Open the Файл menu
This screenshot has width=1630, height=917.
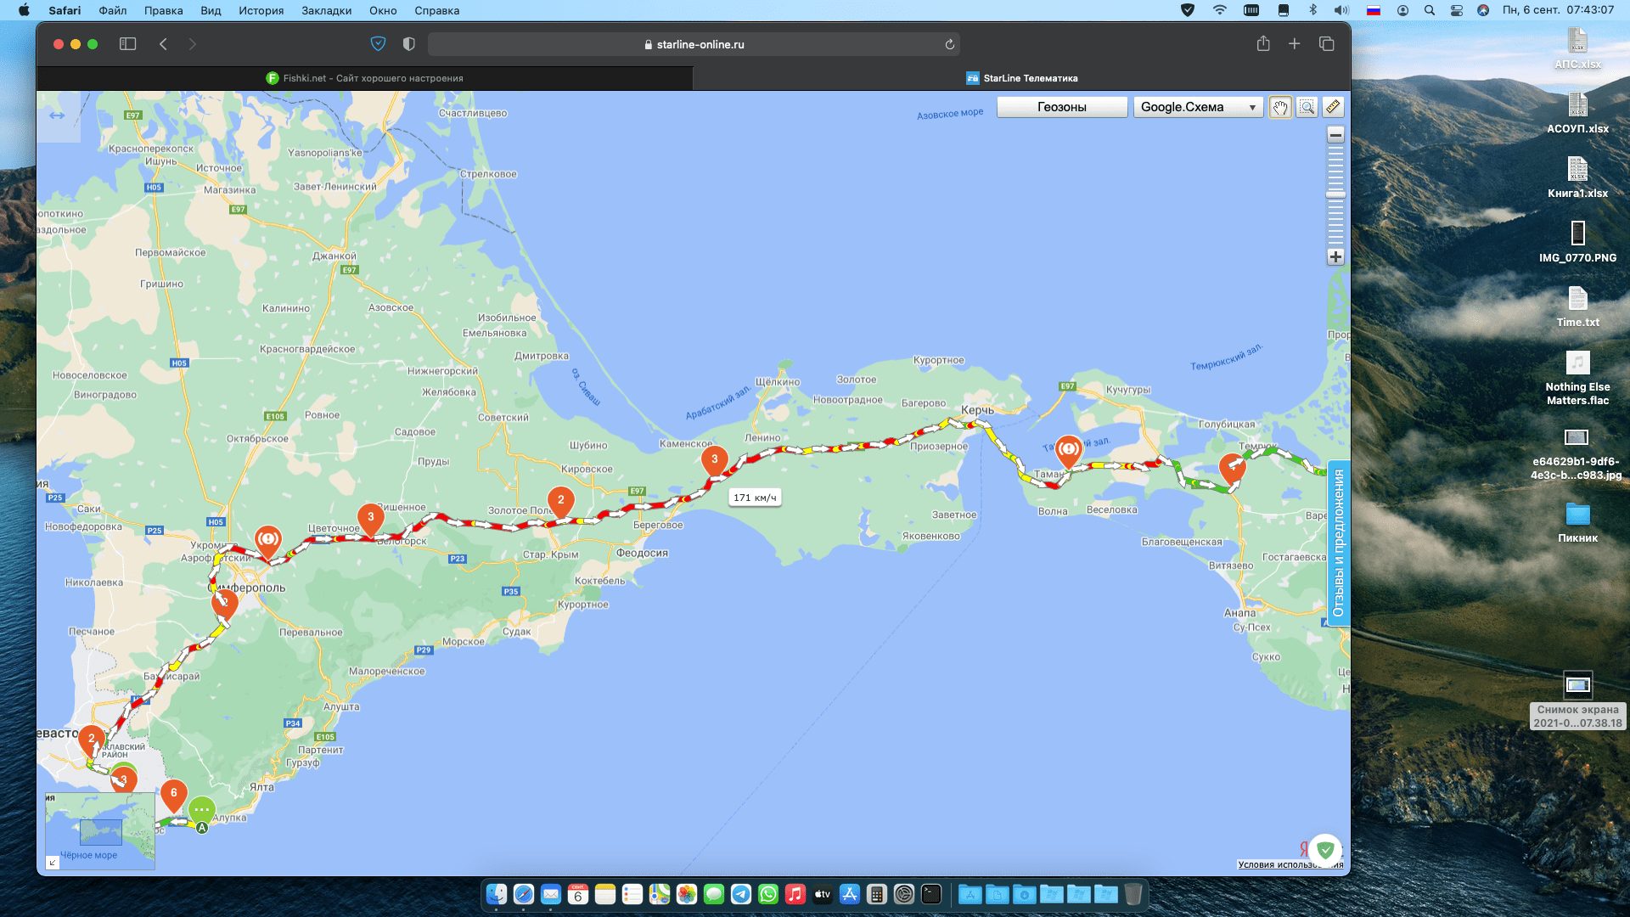pyautogui.click(x=112, y=10)
